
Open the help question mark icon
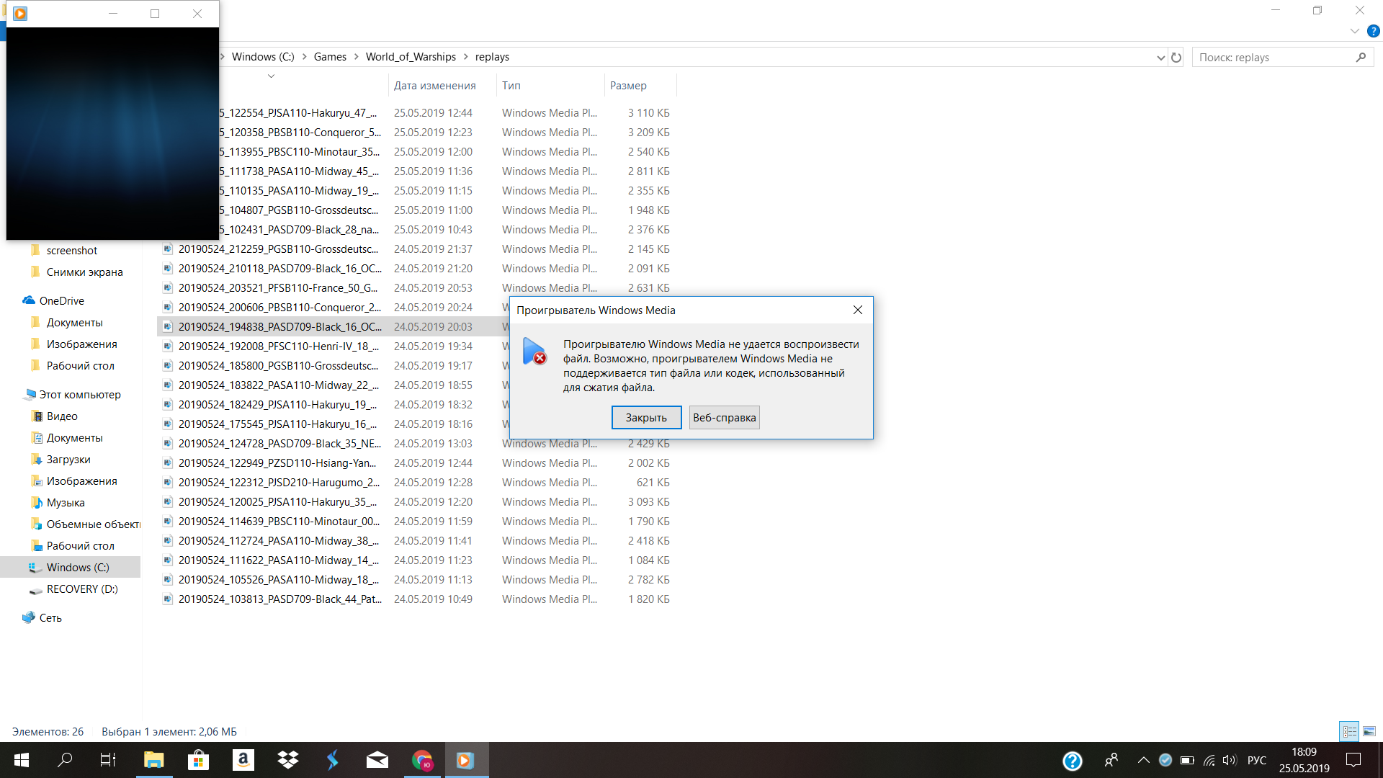tap(1374, 31)
